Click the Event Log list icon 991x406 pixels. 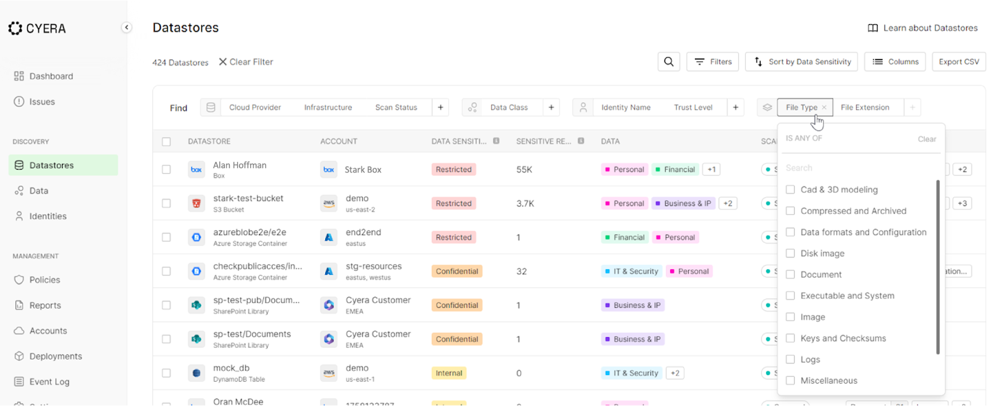pos(19,382)
